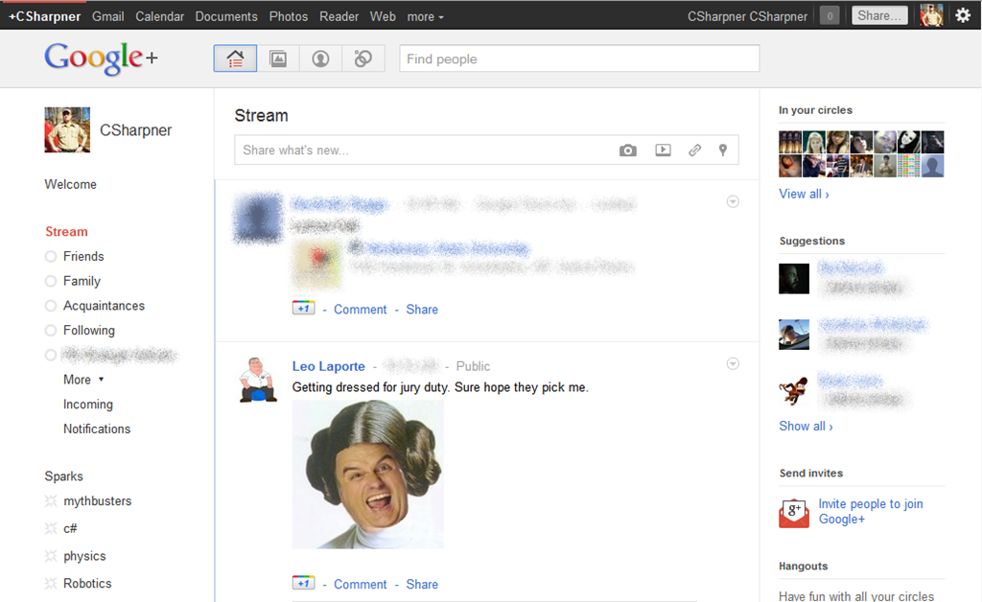982x602 pixels.
Task: Open Notifications in sidebar
Action: pos(97,428)
